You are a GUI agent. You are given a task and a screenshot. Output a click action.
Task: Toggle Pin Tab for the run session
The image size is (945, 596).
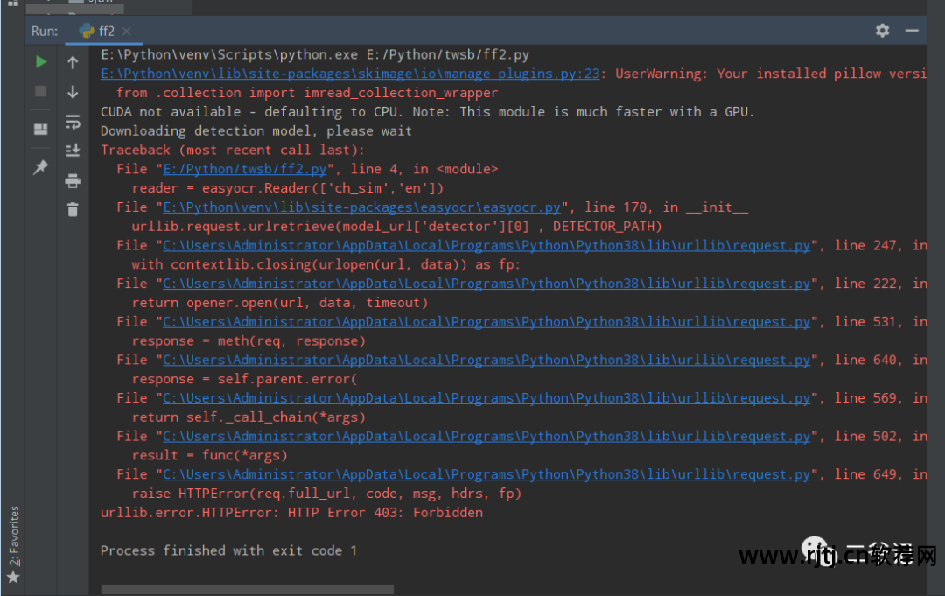coord(41,167)
